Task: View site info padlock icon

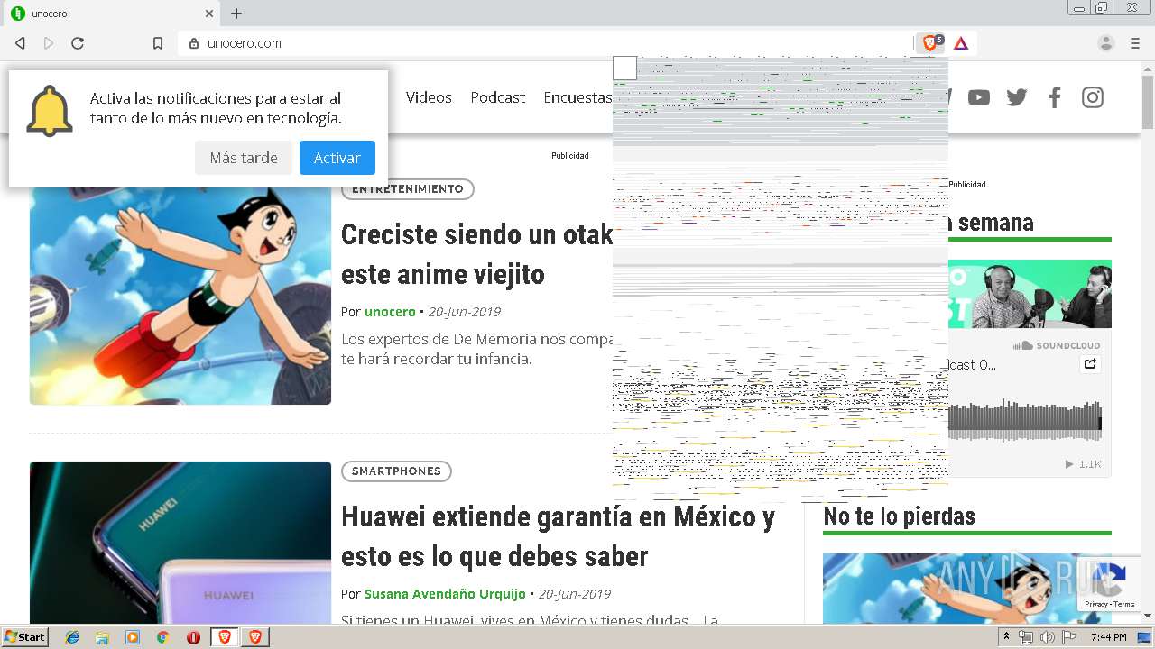Action: tap(193, 43)
